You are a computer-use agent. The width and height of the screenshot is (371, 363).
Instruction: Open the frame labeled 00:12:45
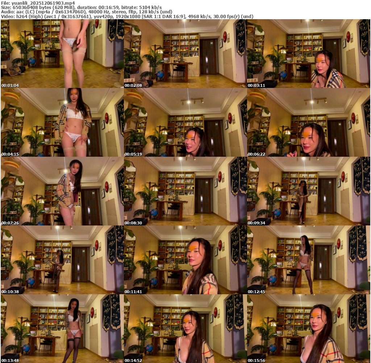click(x=308, y=260)
